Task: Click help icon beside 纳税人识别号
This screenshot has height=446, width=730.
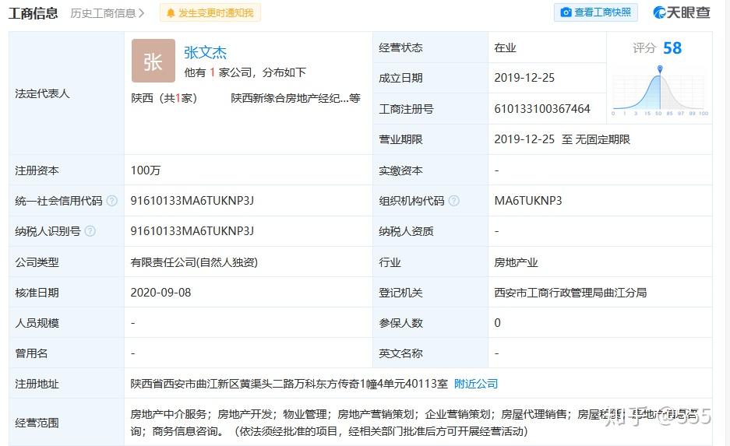Action: click(90, 231)
